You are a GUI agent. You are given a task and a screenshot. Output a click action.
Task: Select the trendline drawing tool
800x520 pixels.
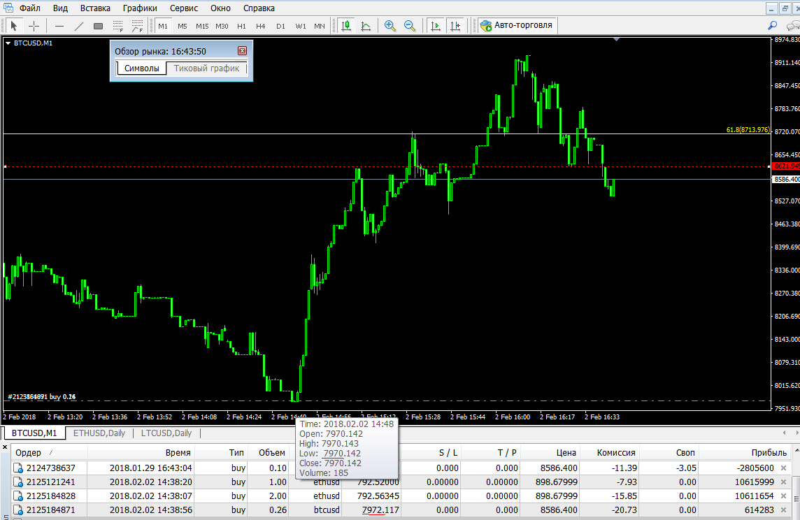point(78,25)
